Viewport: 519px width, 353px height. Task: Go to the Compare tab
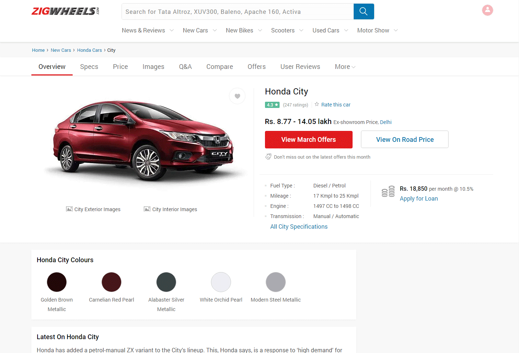220,67
